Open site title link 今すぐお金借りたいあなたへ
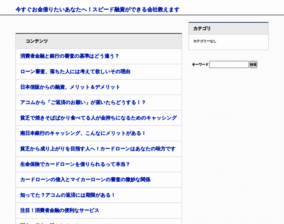 (x=98, y=10)
